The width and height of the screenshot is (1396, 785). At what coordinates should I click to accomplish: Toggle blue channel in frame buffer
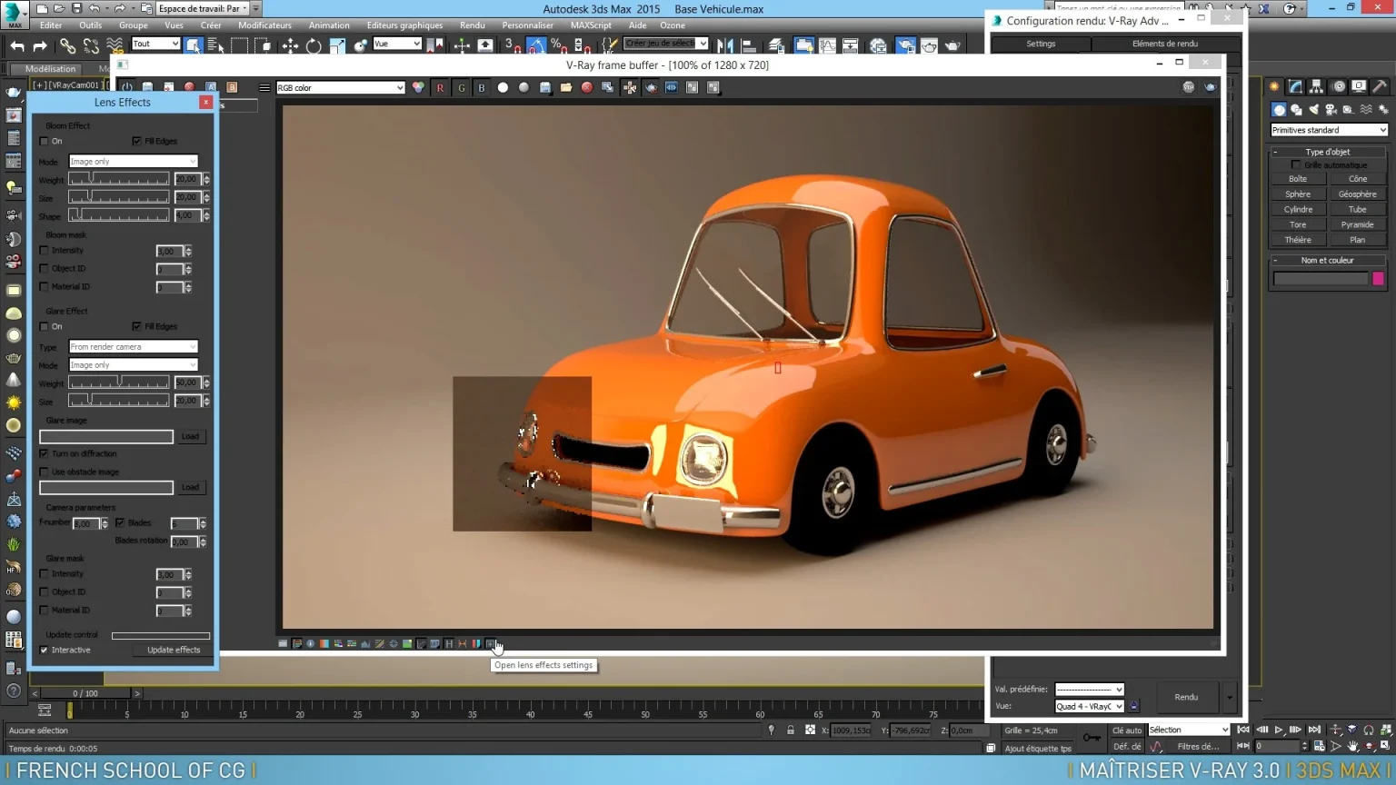[x=482, y=88]
